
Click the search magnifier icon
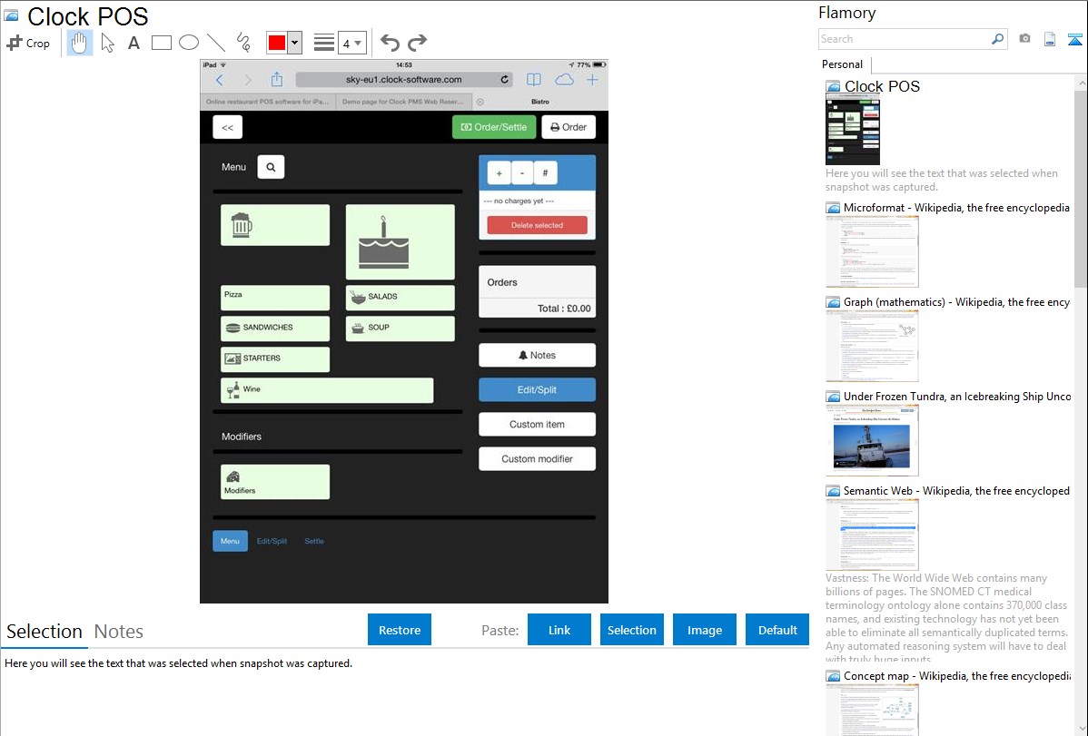click(998, 39)
